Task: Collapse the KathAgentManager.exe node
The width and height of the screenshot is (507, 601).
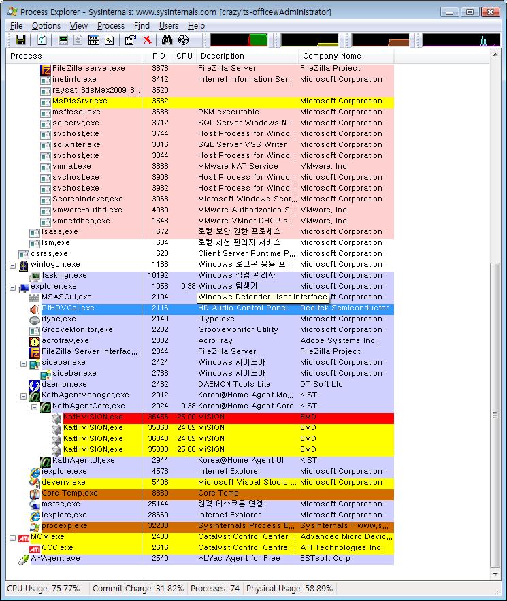Action: point(23,396)
